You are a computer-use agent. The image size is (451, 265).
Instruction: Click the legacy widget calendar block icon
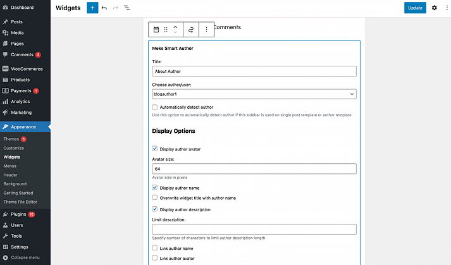click(x=156, y=30)
